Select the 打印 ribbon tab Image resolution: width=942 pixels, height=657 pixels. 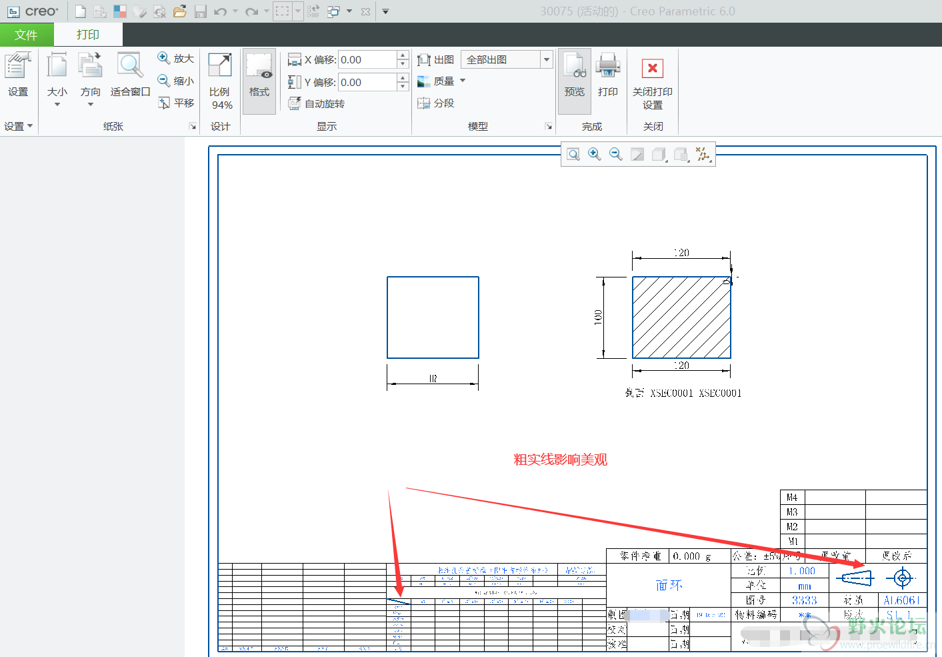88,35
